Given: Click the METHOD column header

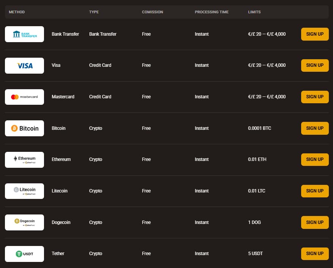Looking at the screenshot, I should (17, 12).
